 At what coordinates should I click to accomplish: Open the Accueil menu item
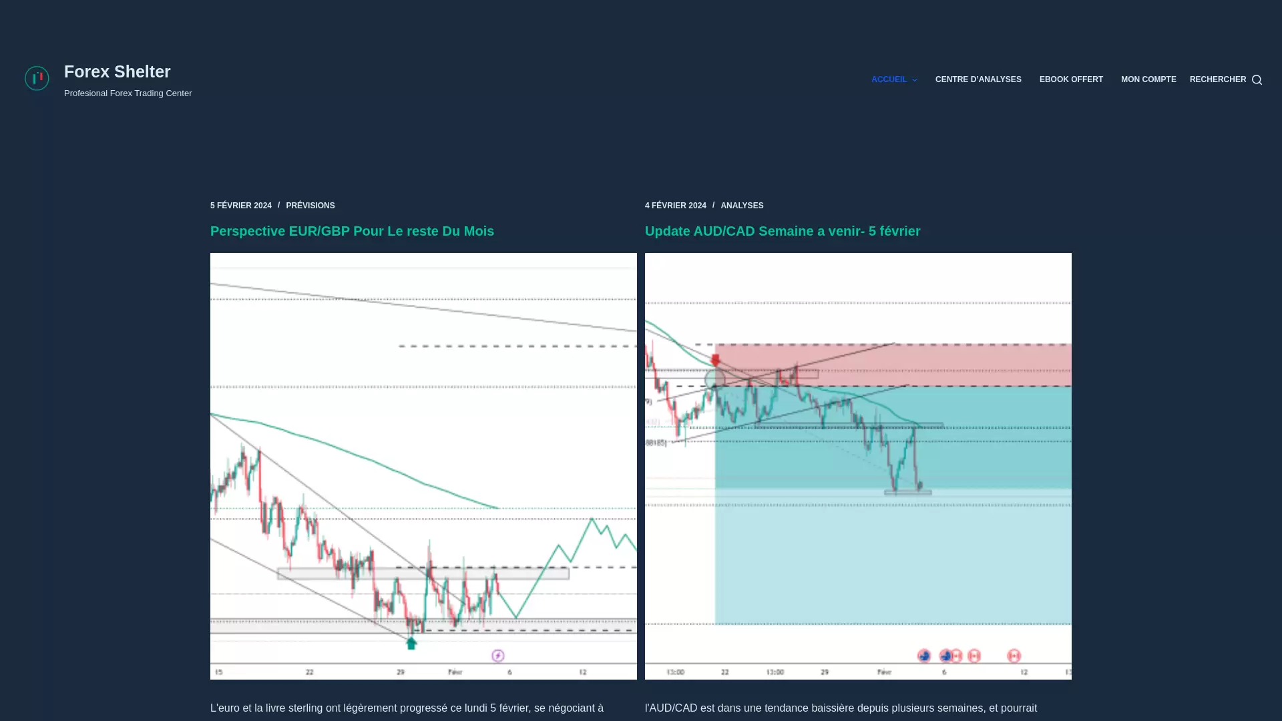(x=889, y=79)
